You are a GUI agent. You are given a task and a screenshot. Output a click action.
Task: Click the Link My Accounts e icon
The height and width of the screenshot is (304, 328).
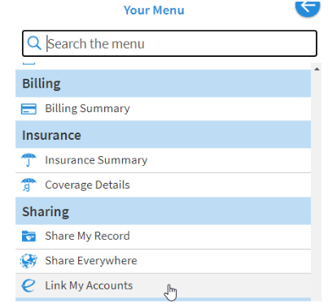(28, 285)
